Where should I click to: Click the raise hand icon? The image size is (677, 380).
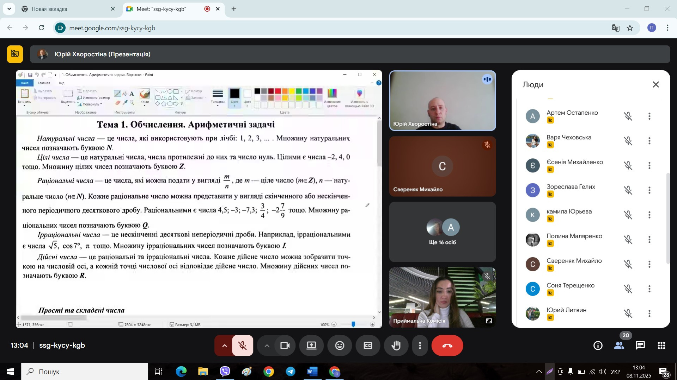click(x=396, y=346)
